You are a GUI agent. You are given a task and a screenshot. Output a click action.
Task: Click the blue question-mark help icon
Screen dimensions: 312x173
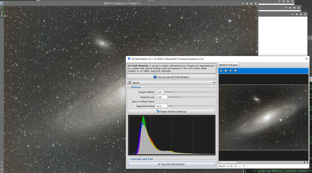coord(155,77)
